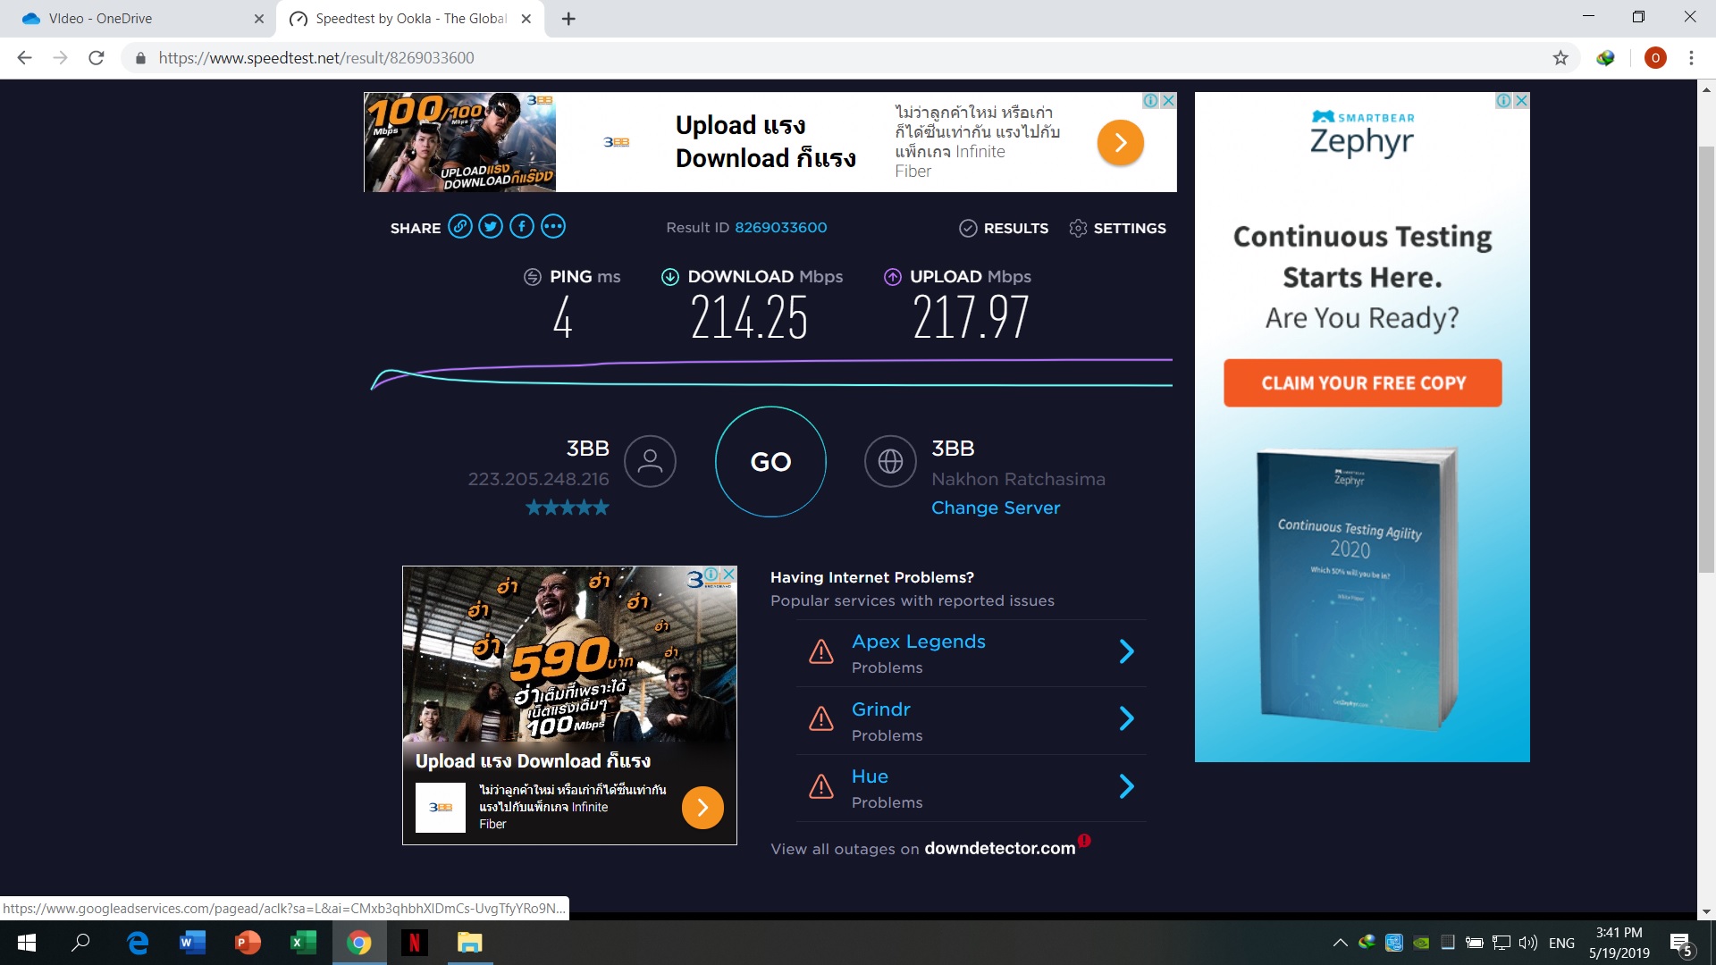Start a new test with GO
1716x965 pixels.
click(770, 462)
